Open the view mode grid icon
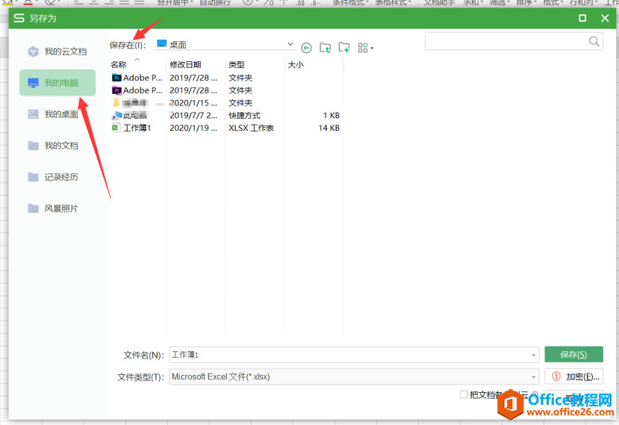619x425 pixels. tap(363, 48)
